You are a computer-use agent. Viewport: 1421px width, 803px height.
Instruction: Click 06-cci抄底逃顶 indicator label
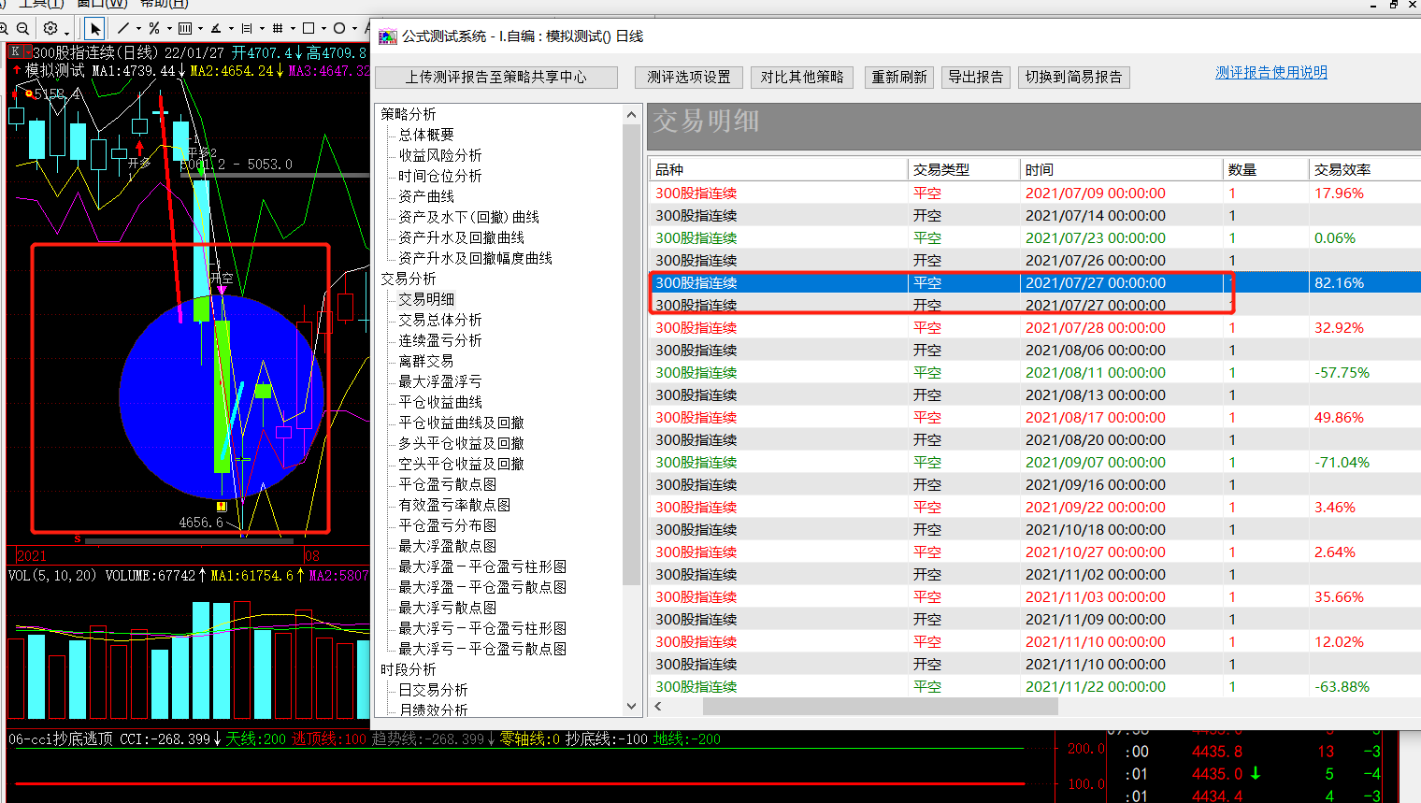(61, 739)
